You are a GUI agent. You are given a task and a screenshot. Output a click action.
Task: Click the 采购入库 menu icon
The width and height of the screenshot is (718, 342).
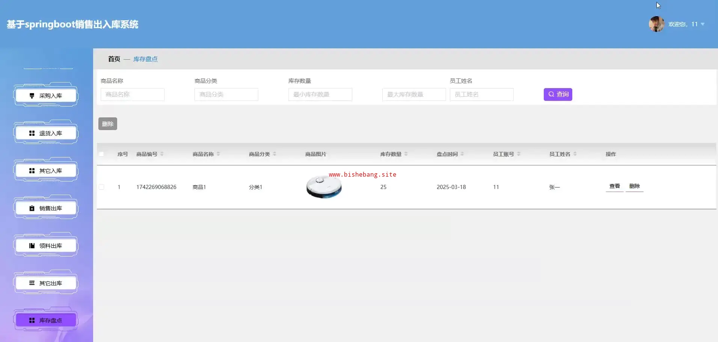[32, 96]
